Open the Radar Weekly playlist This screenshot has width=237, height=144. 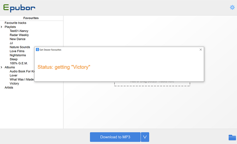tap(19, 35)
